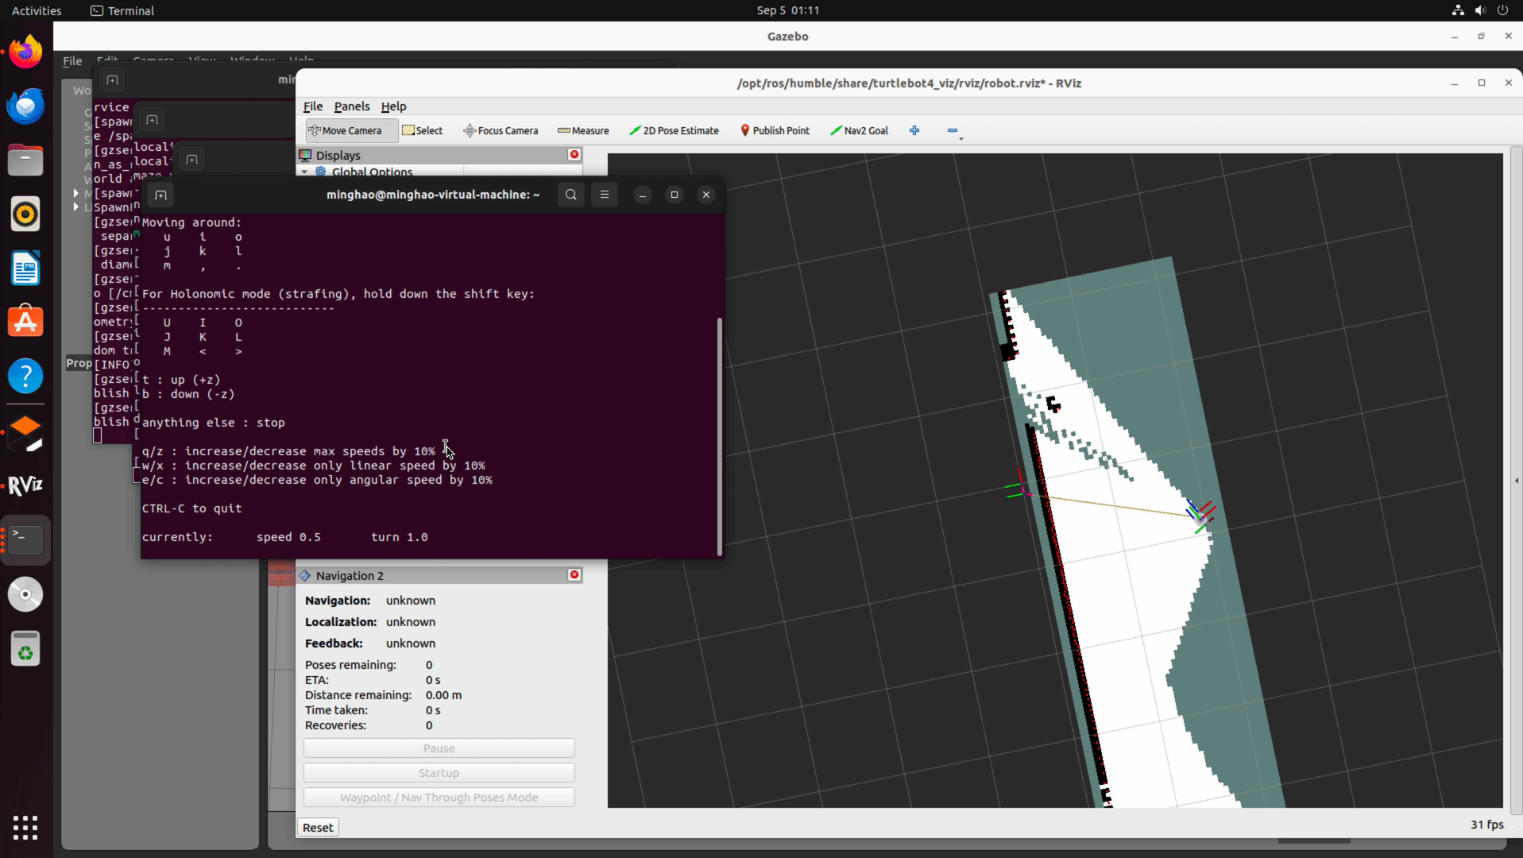Choose the Nav2 Goal tool

[x=859, y=130]
